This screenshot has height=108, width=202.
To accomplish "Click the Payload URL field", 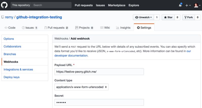I will pos(99,72).
